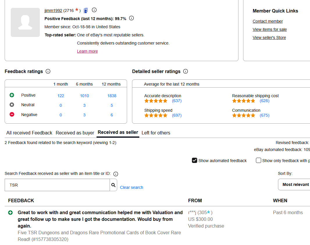Screen dimensions: 310x245
Task: Click the red Negative feedback icon
Action: [x=12, y=114]
